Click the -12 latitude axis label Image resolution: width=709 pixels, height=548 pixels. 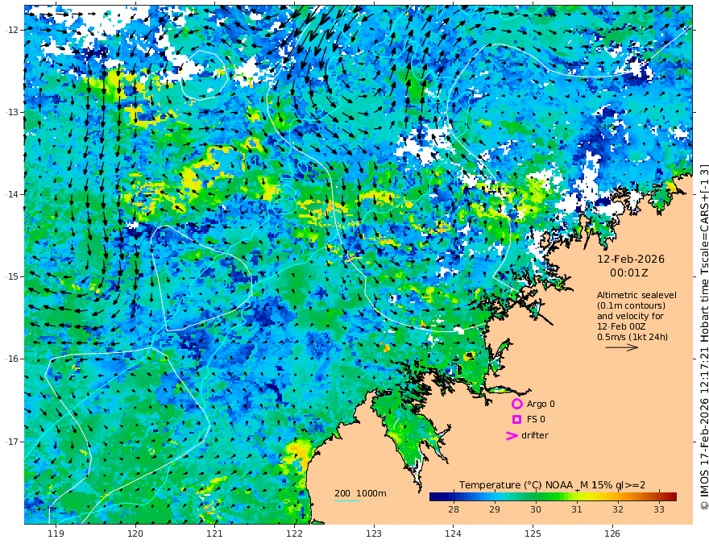click(12, 29)
